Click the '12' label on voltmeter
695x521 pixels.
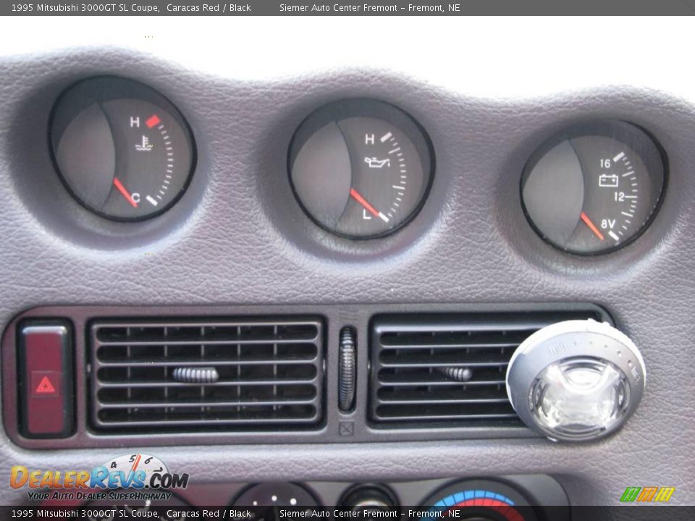point(619,197)
